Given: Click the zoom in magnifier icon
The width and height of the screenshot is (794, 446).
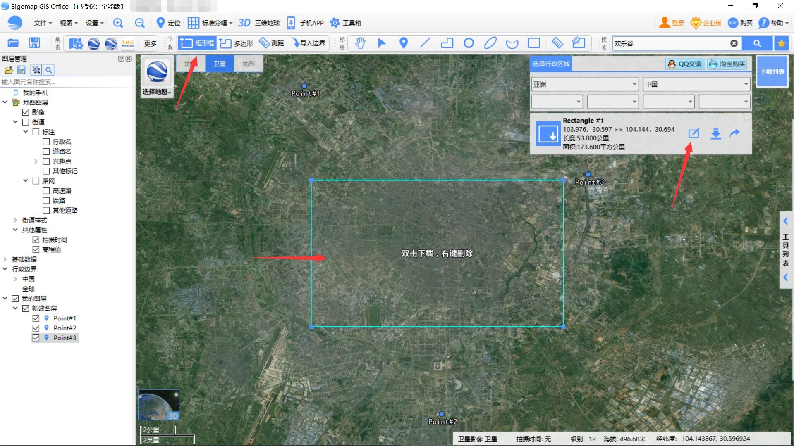Looking at the screenshot, I should [x=118, y=23].
